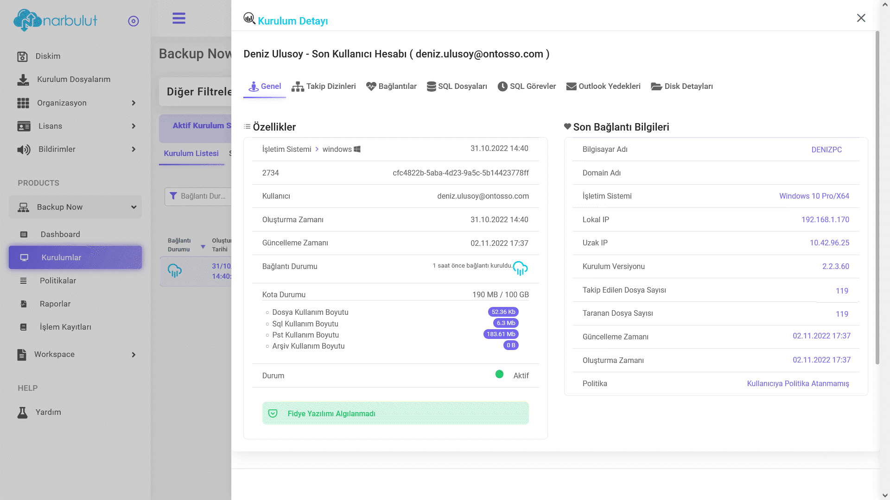890x500 pixels.
Task: Toggle the sidebar pin circle icon
Action: coord(133,21)
